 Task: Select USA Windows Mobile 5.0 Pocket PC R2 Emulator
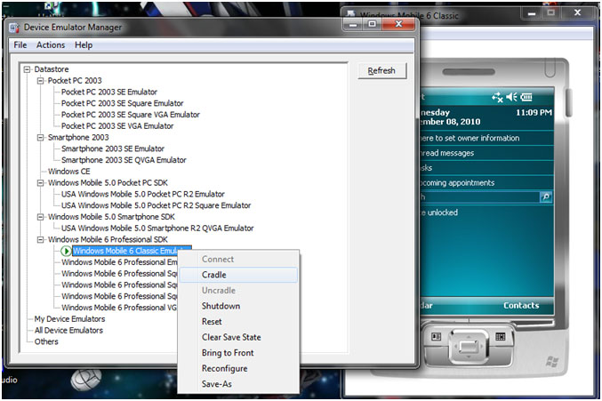pos(143,194)
